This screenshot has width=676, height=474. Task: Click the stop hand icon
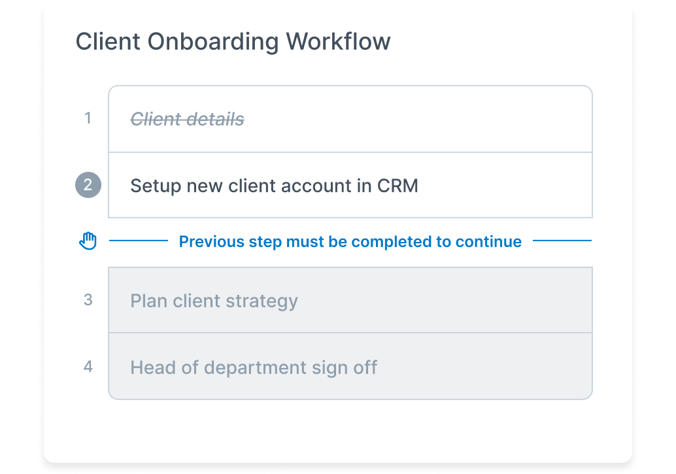[88, 241]
